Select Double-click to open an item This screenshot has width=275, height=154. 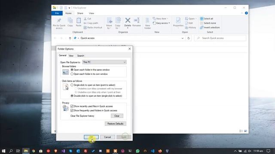(96, 96)
